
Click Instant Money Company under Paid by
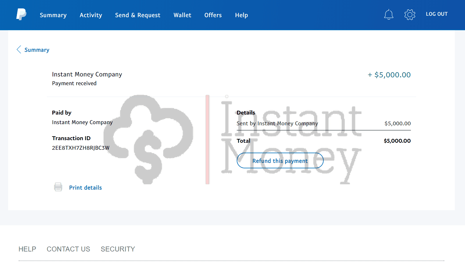(x=82, y=122)
